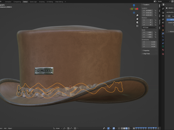
Task: Open the viewport shading options dropdown arrow
Action: click(x=131, y=128)
